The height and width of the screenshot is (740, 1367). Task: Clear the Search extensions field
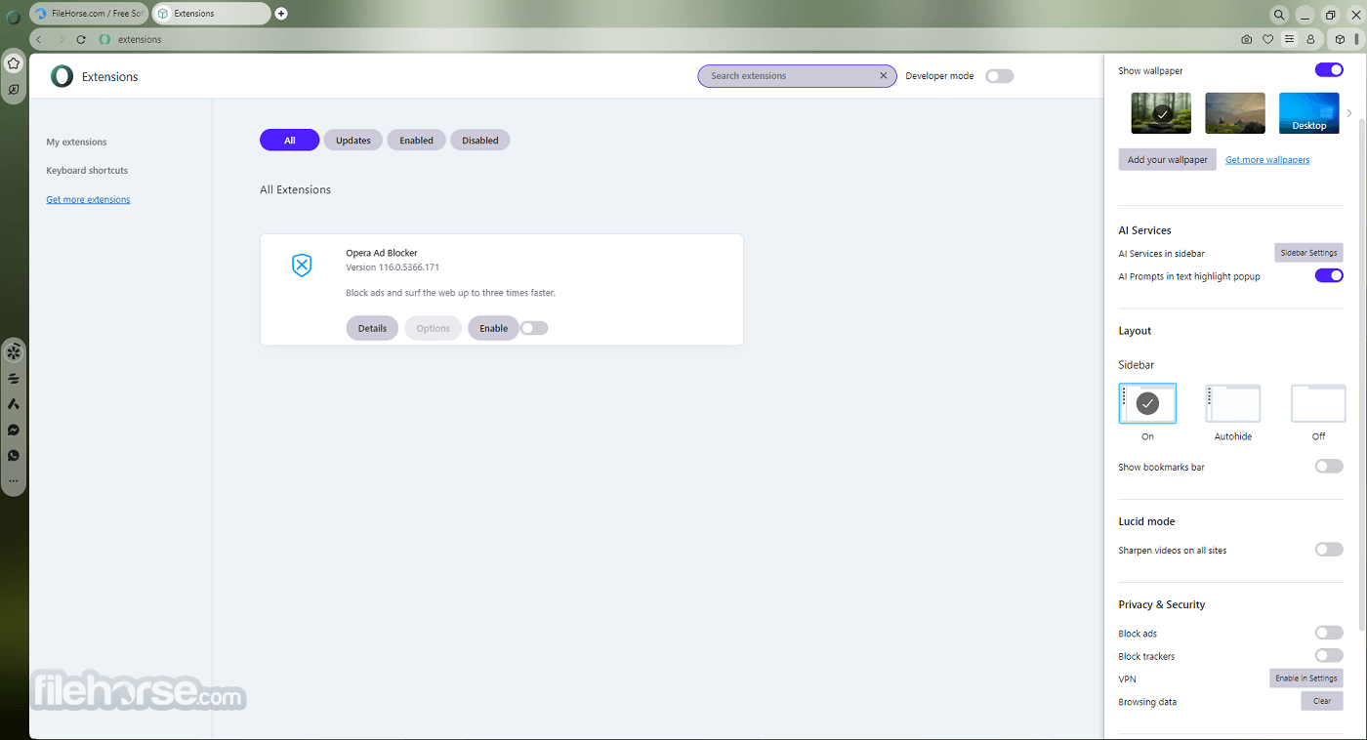pyautogui.click(x=884, y=76)
